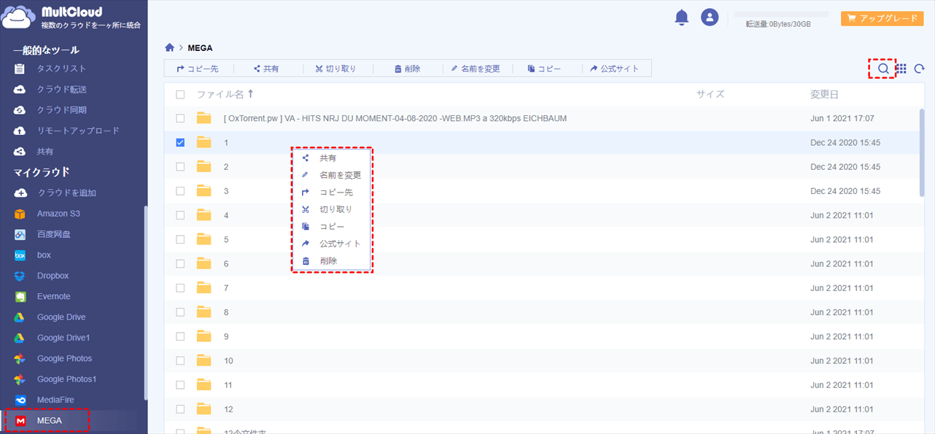Open folder named 11
The width and height of the screenshot is (935, 434).
point(228,384)
